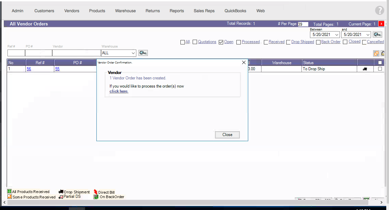389x210 pixels.
Task: Open the Warehouse ALL dropdown
Action: 133,53
